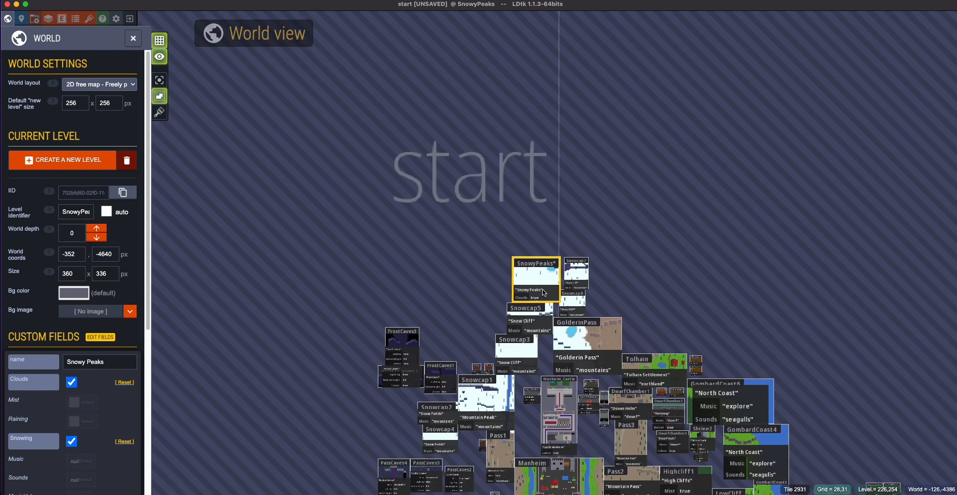Open the Bg image selector dropdown
This screenshot has width=957, height=495.
130,311
